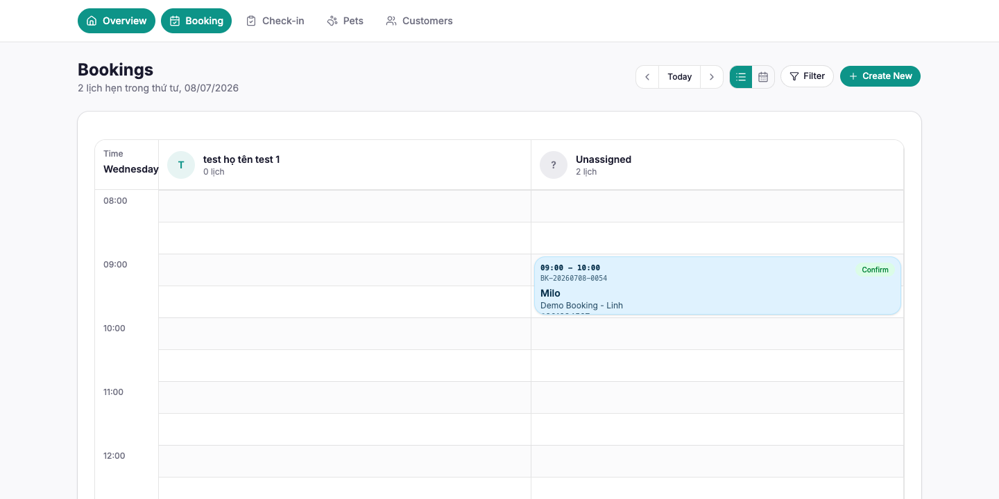Screen dimensions: 999x499
Task: Go to the next day with the right chevron
Action: pos(712,77)
